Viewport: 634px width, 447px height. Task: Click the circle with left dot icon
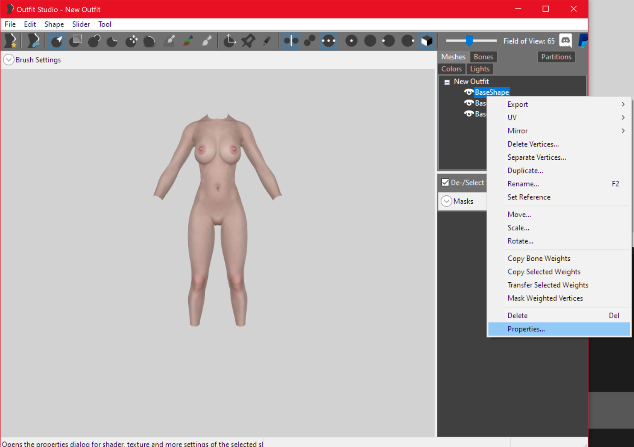pos(389,41)
